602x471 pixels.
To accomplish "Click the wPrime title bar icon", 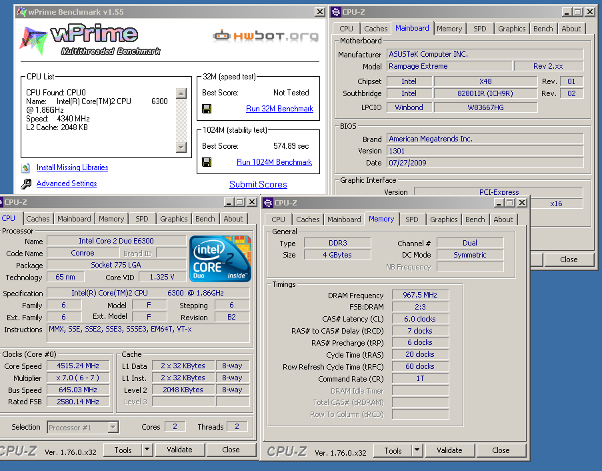I will pos(21,12).
